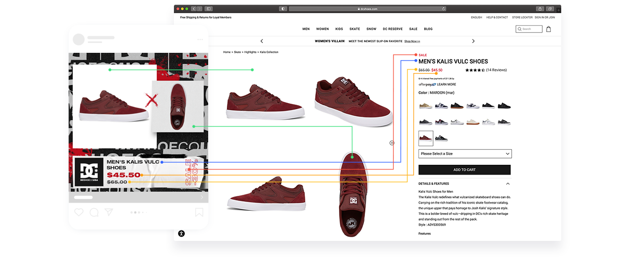
Task: Open the STORE LOCATOR link
Action: coord(523,18)
